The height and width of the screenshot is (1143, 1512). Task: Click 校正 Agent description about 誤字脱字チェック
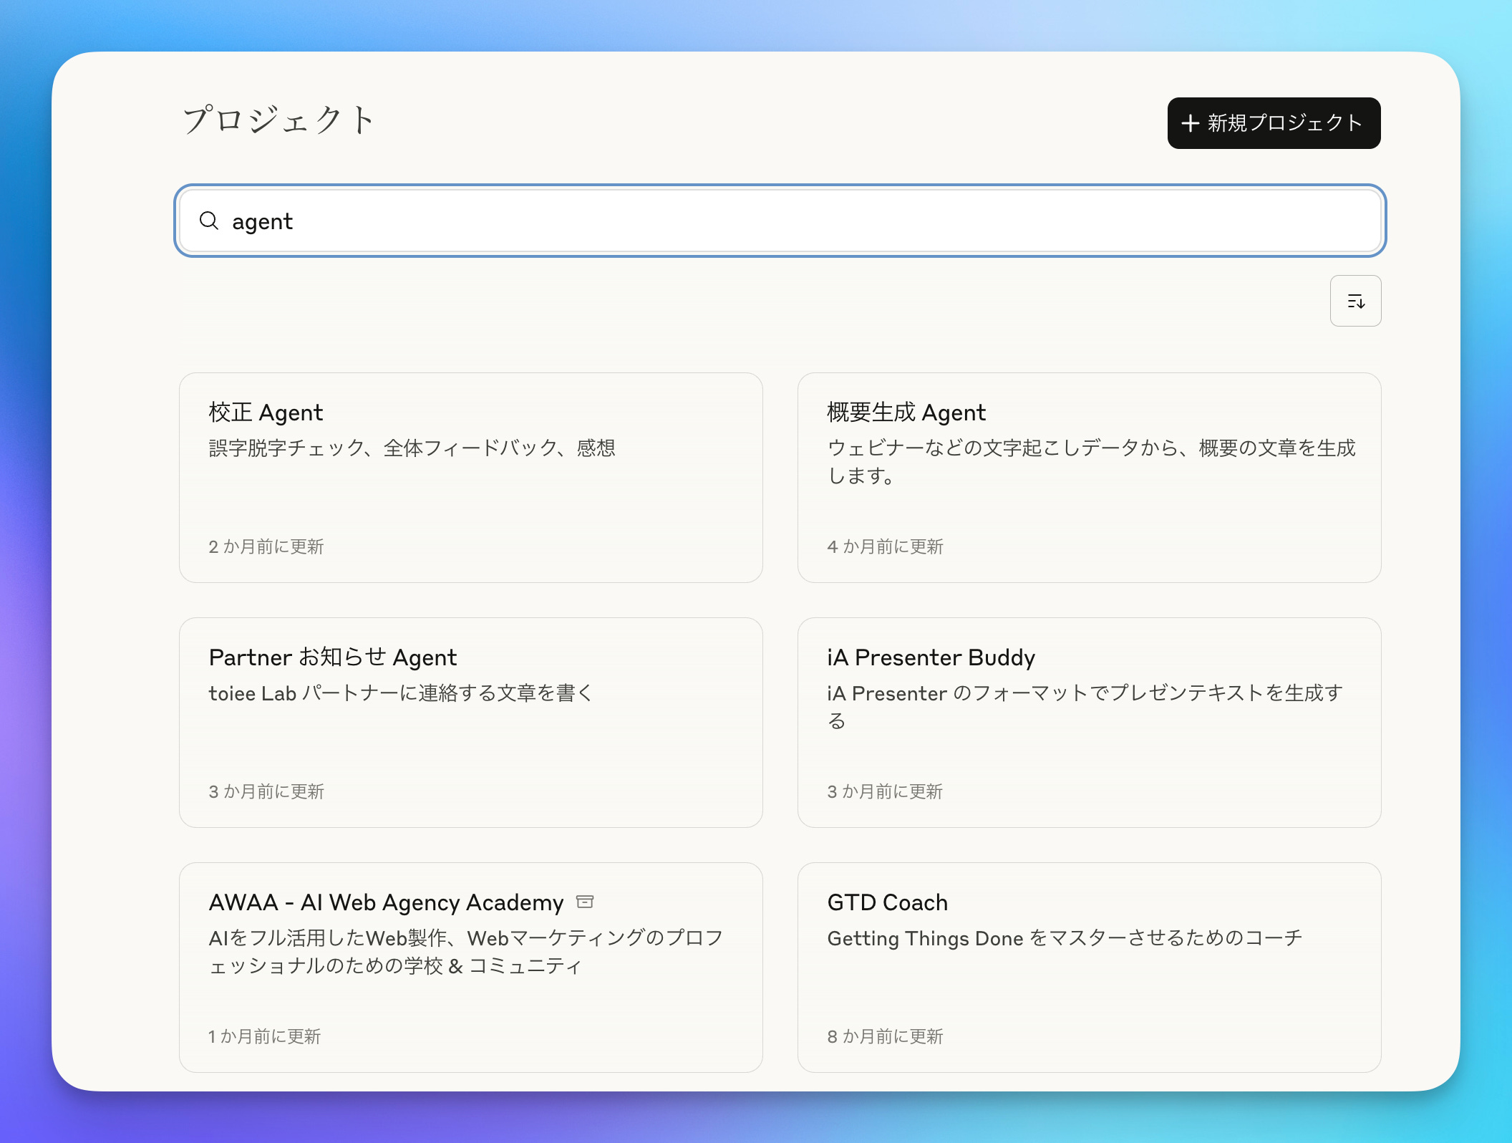click(412, 448)
